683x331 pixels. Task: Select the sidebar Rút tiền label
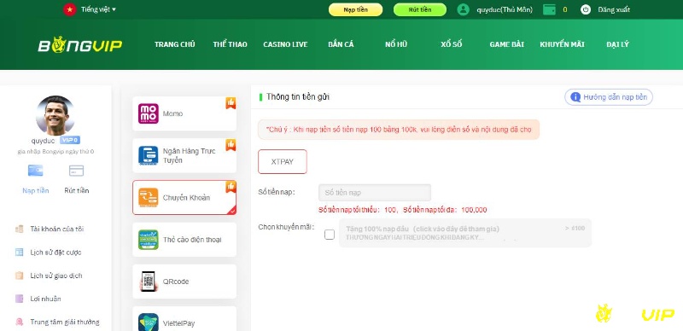(x=76, y=190)
